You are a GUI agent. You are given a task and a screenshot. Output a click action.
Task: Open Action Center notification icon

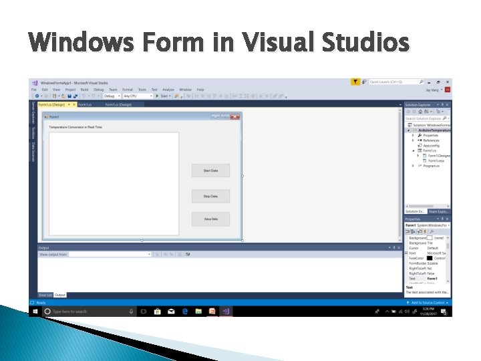[x=444, y=312]
